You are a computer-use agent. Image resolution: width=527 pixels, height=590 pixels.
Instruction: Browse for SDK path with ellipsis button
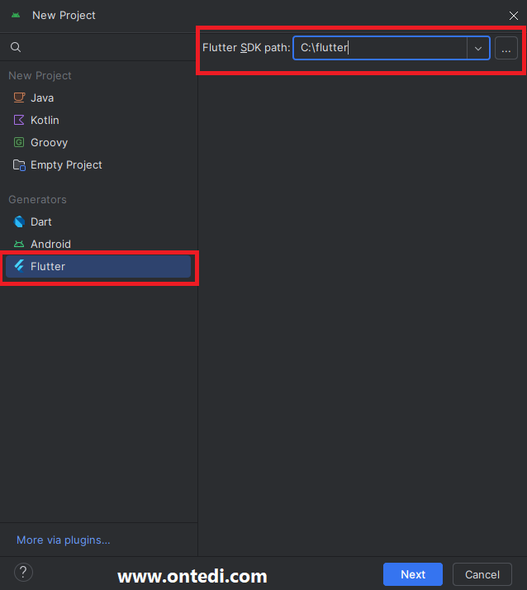[x=506, y=48]
